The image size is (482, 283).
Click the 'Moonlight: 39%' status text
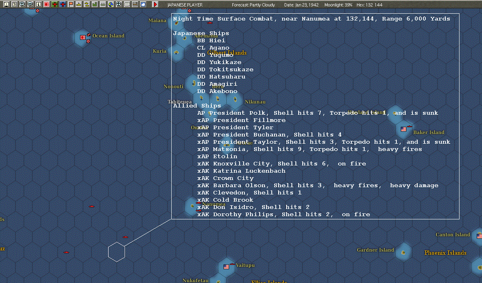(x=338, y=4)
